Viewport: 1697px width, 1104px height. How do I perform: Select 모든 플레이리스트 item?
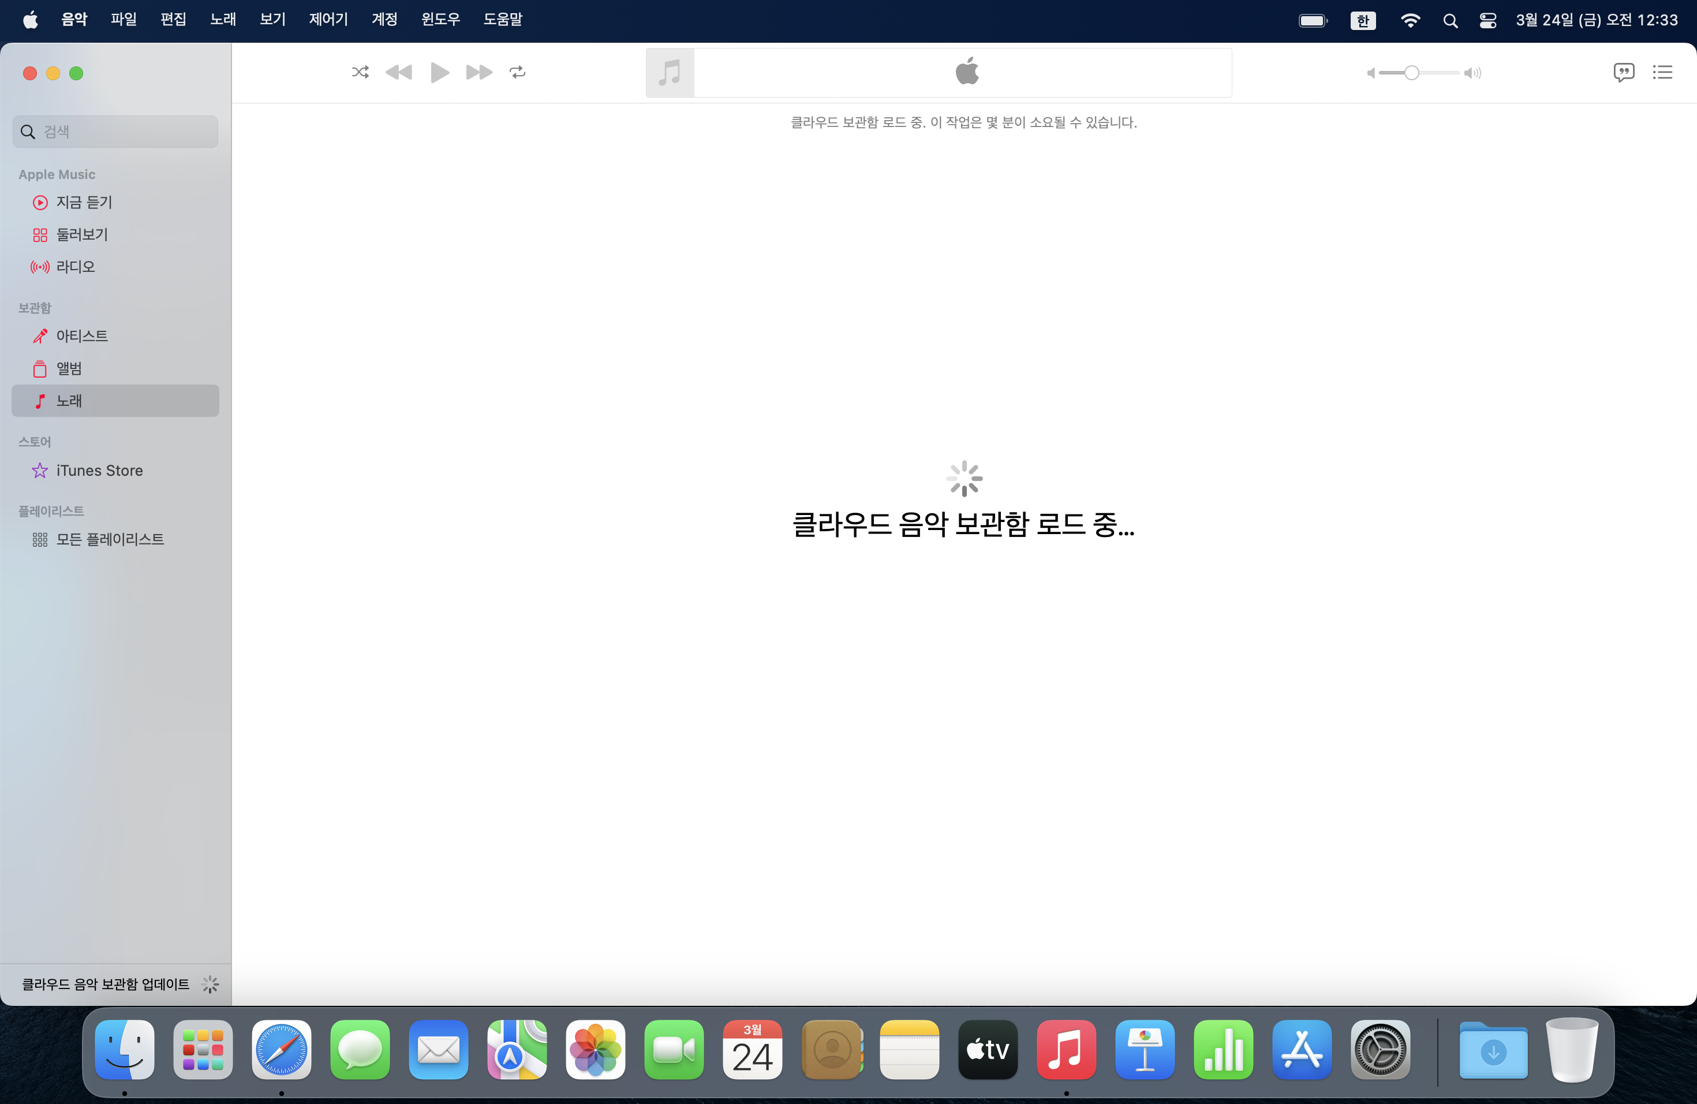point(110,540)
